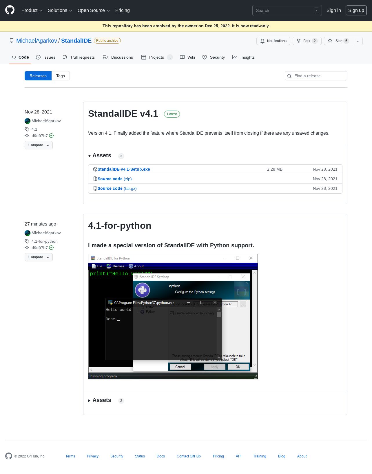The image size is (372, 474).
Task: Open the Docs footer link
Action: (161, 456)
